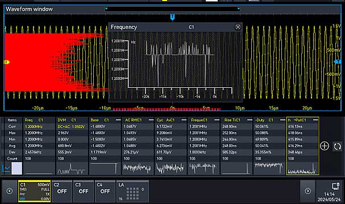Add a new measurement with the plus icon
The image size is (345, 204).
[x=325, y=146]
